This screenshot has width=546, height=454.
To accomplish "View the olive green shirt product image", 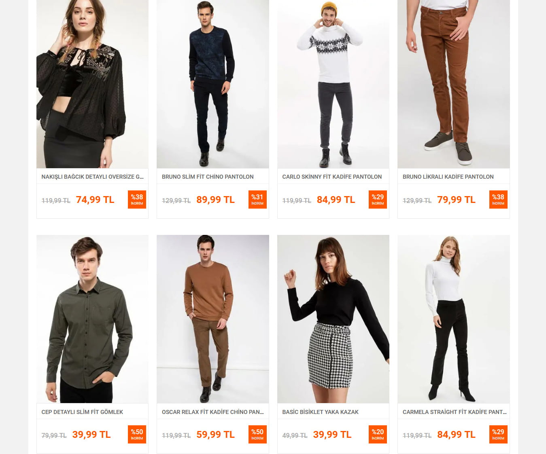I will click(x=92, y=319).
